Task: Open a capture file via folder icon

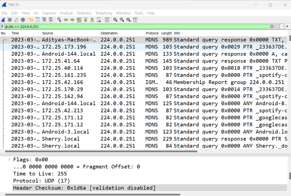Action: click(31, 20)
